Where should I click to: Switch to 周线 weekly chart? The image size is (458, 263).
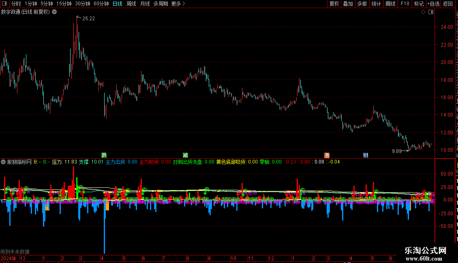[131, 4]
